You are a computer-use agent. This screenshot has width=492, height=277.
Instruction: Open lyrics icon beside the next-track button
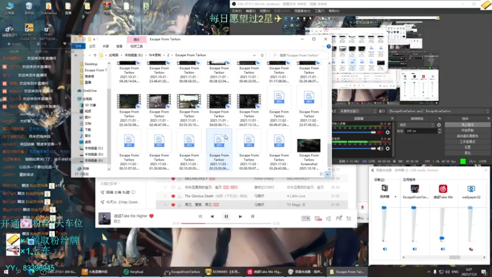coord(253,217)
